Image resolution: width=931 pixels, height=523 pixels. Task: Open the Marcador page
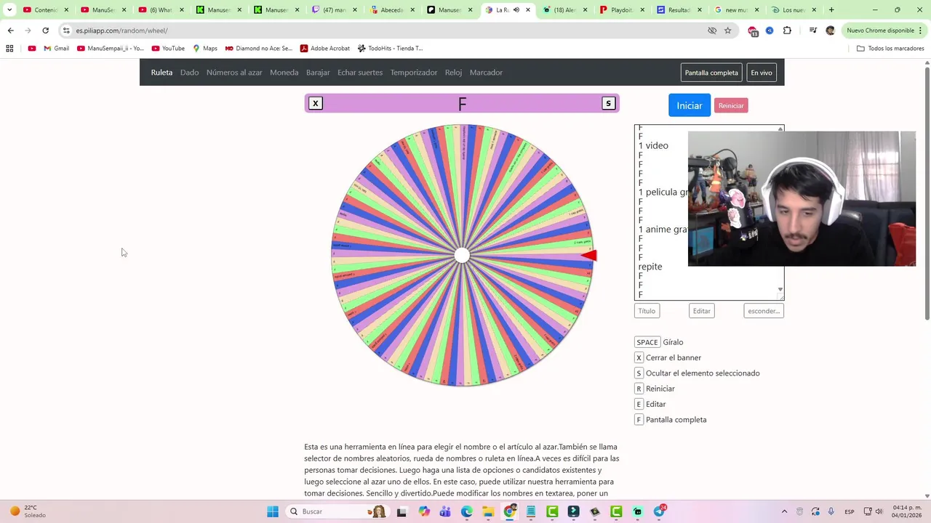[x=486, y=73]
